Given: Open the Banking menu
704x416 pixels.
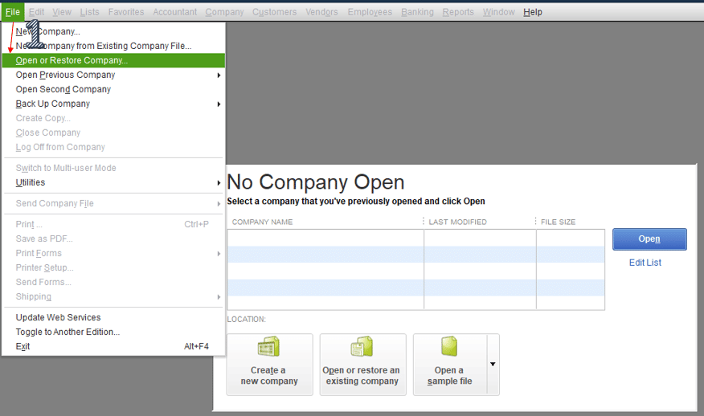Looking at the screenshot, I should [x=417, y=12].
